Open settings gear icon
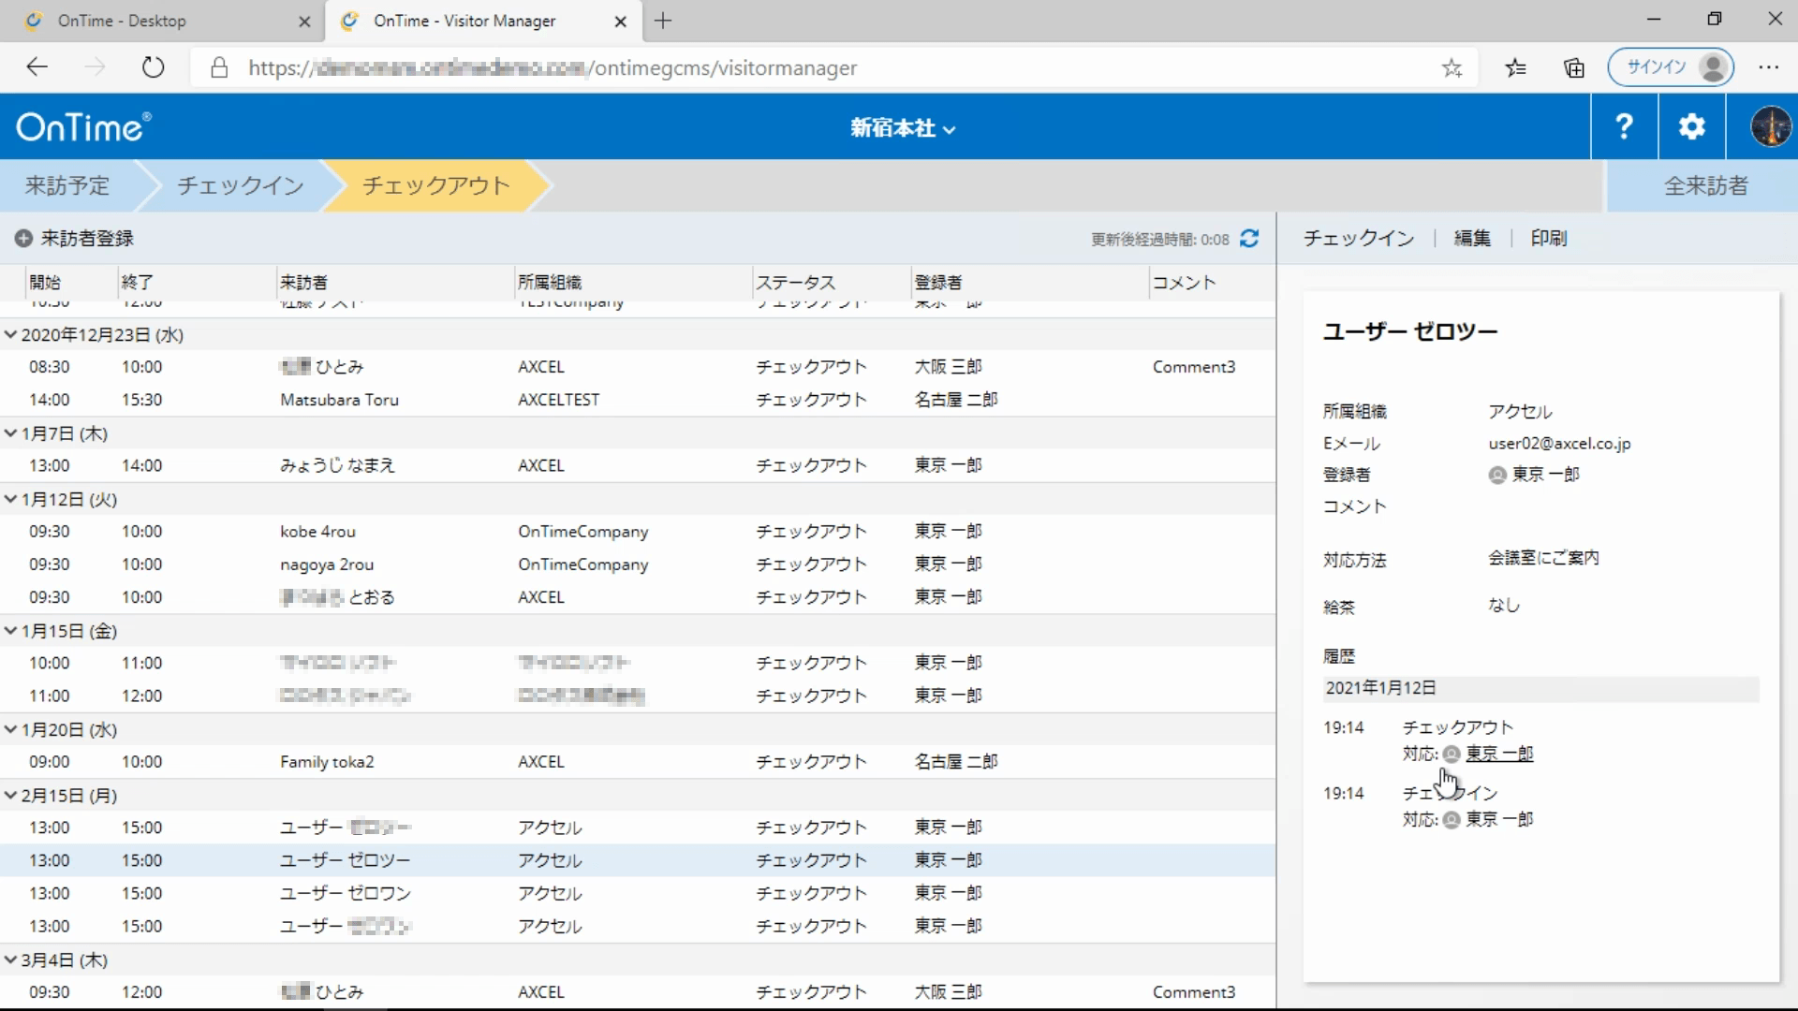Image resolution: width=1798 pixels, height=1011 pixels. pyautogui.click(x=1691, y=126)
